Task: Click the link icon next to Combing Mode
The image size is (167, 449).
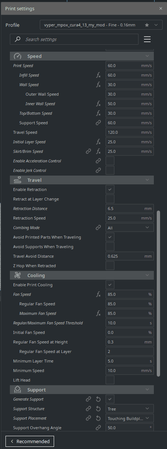Action: coord(98,228)
